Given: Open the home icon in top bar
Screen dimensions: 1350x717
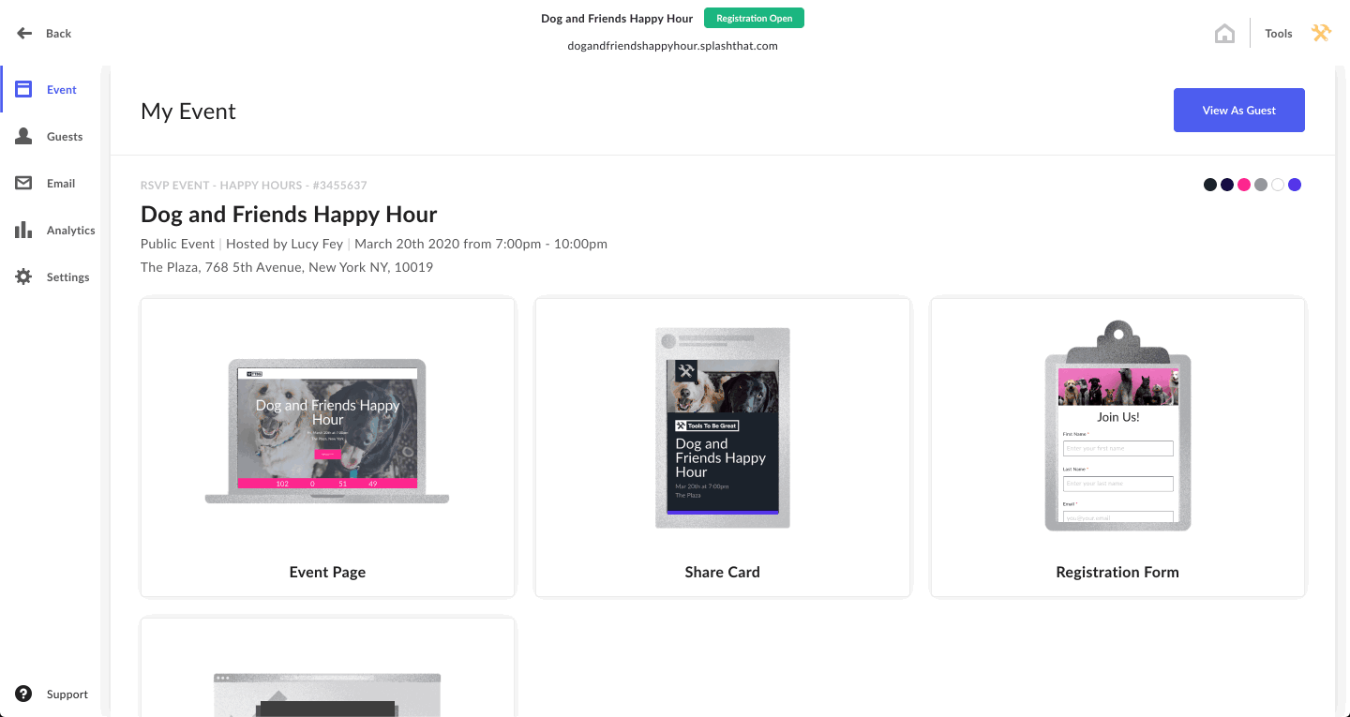Looking at the screenshot, I should [x=1224, y=34].
